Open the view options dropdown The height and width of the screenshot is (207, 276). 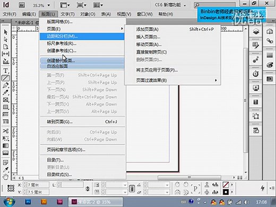(65, 5)
